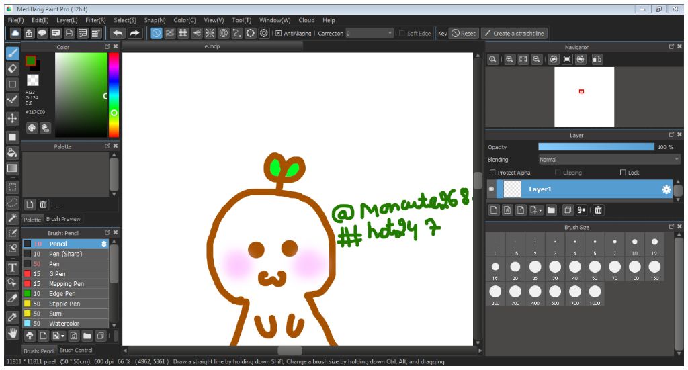This screenshot has height=370, width=688.
Task: Select the e.mdp document tab
Action: [x=212, y=46]
